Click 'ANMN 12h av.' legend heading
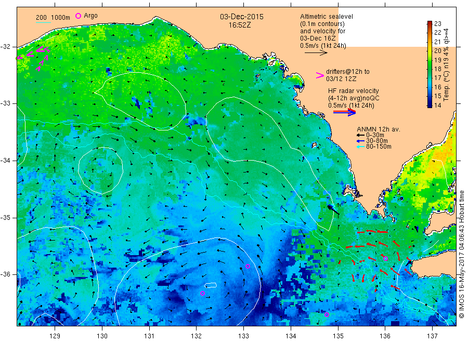This screenshot has height=343, width=468. tap(379, 129)
